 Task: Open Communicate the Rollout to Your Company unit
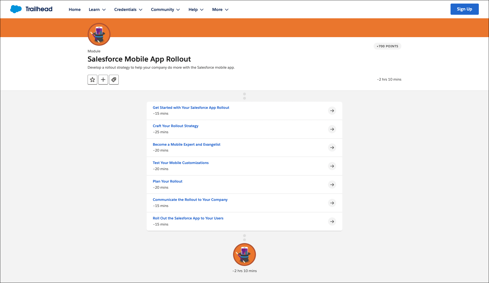[190, 200]
